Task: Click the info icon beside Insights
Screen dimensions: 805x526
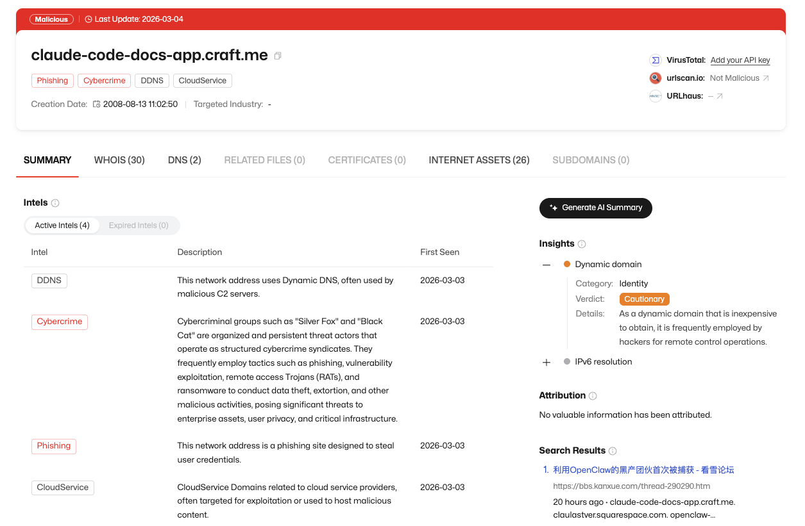Action: pos(582,244)
